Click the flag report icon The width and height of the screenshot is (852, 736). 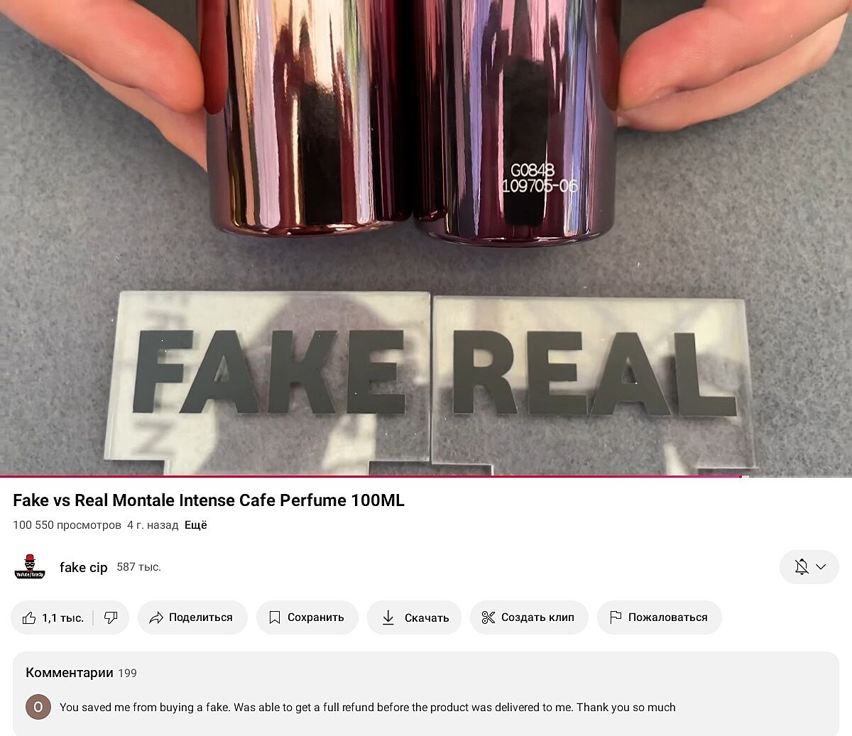point(616,617)
